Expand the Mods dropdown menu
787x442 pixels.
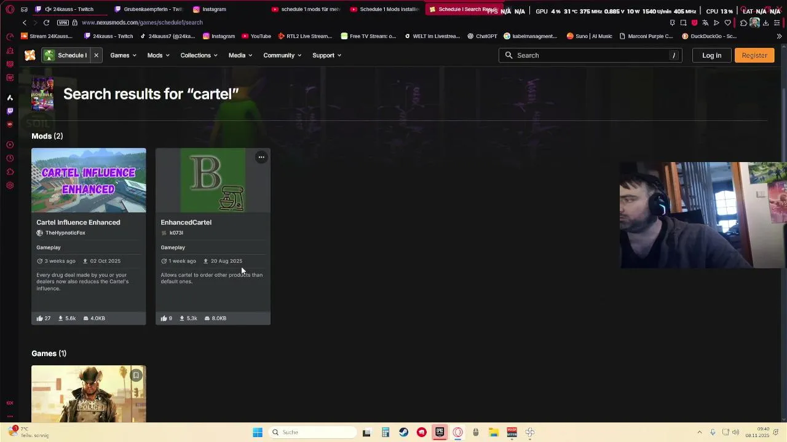158,55
